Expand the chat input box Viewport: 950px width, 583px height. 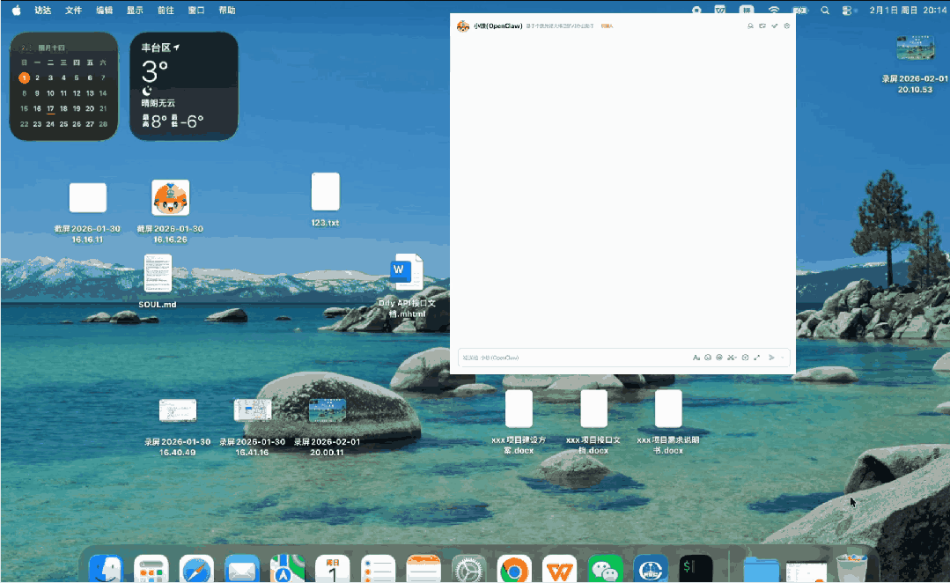pyautogui.click(x=756, y=358)
